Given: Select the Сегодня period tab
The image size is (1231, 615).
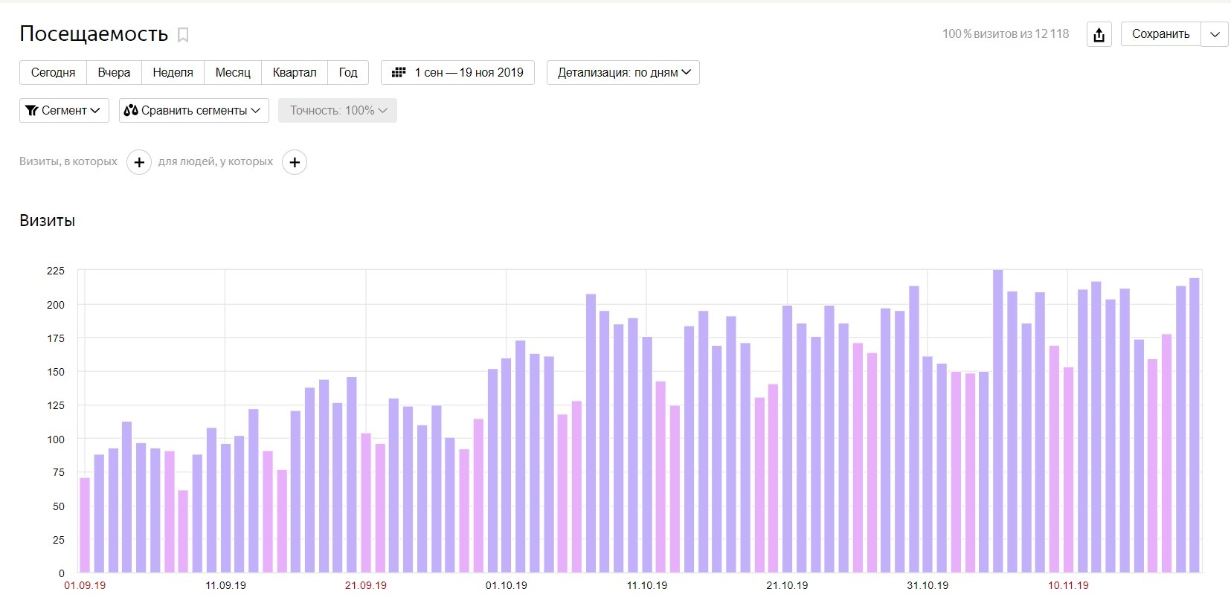Looking at the screenshot, I should click(x=53, y=72).
